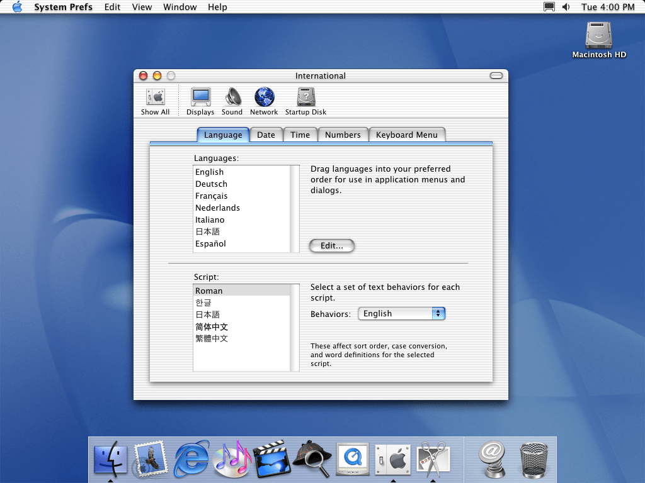Open the Network globe icon
This screenshot has height=483, width=645.
[264, 101]
